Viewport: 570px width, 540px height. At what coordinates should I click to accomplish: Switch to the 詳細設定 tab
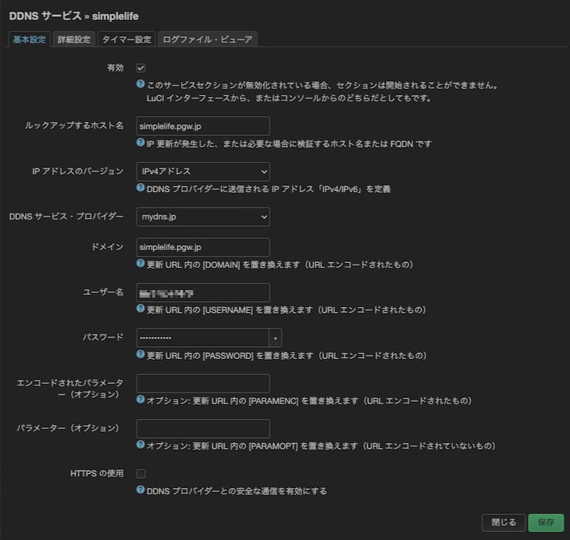coord(74,39)
